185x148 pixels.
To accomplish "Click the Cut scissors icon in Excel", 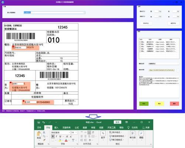I will pos(44,132).
